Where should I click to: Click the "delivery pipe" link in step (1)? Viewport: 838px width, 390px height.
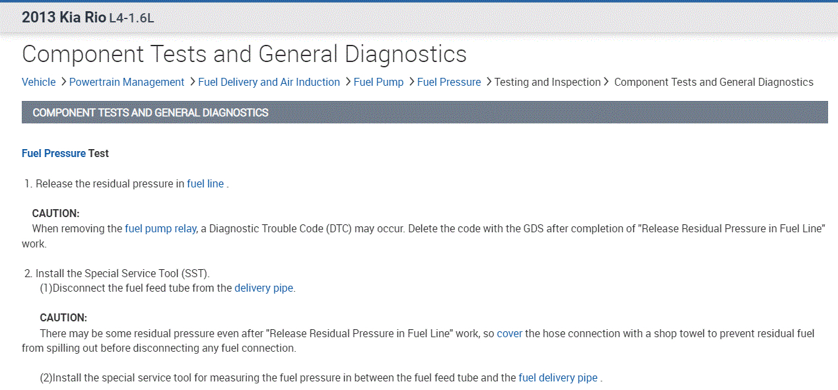pyautogui.click(x=263, y=288)
